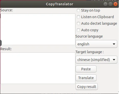The height and width of the screenshot is (94, 119).
Task: Click the Source: label
Action: pyautogui.click(x=7, y=10)
